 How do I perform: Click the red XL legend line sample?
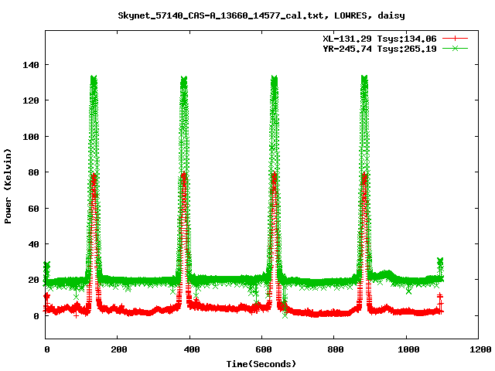455,39
